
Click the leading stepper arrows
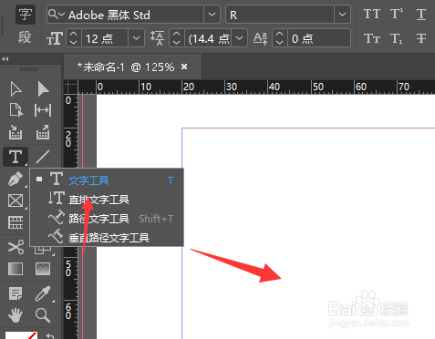tap(177, 38)
